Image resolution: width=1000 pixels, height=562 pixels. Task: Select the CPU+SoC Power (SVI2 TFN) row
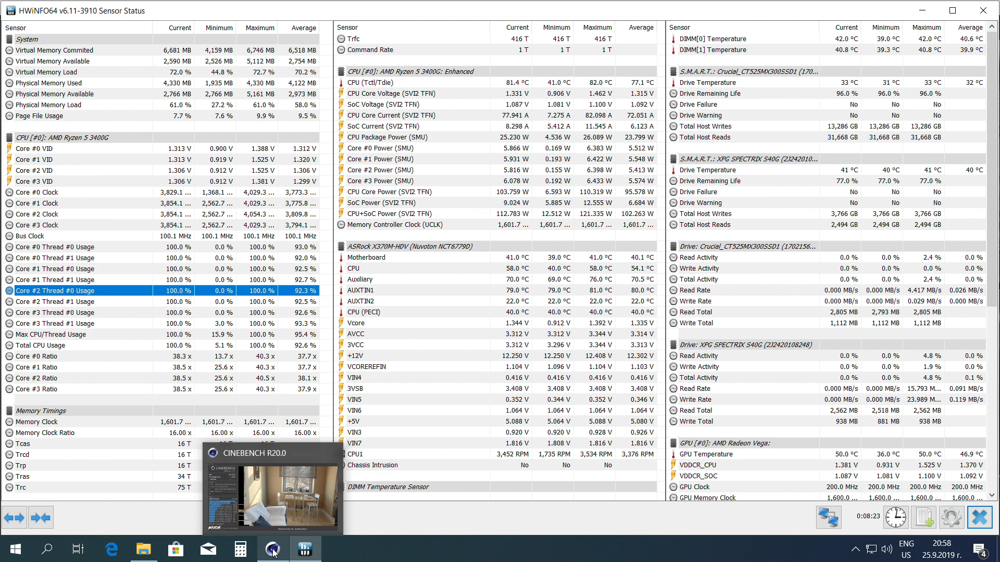[x=496, y=213]
